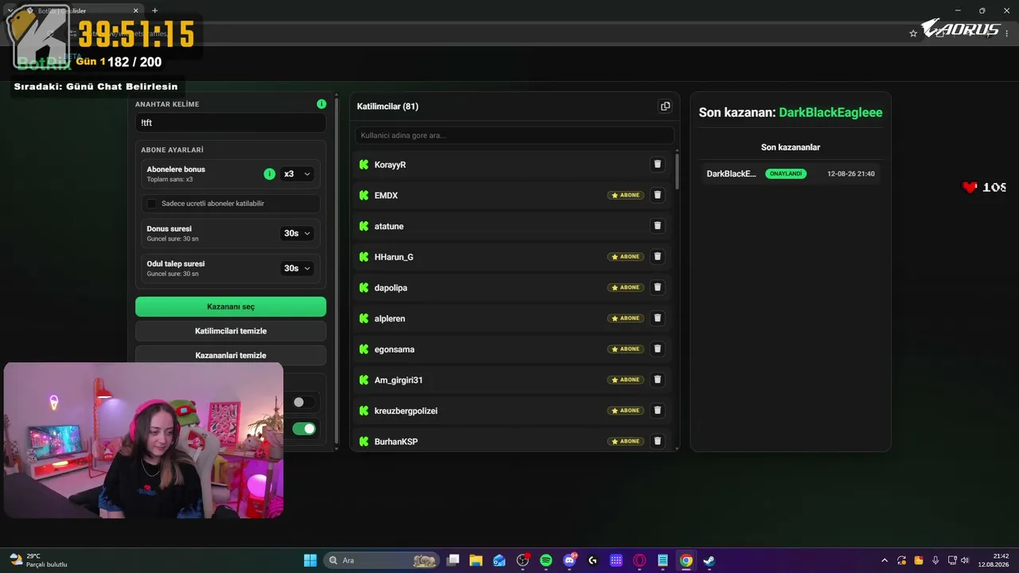Image resolution: width=1019 pixels, height=573 pixels.
Task: Click the 'Kullanici adina gore ara' search box
Action: (x=514, y=135)
